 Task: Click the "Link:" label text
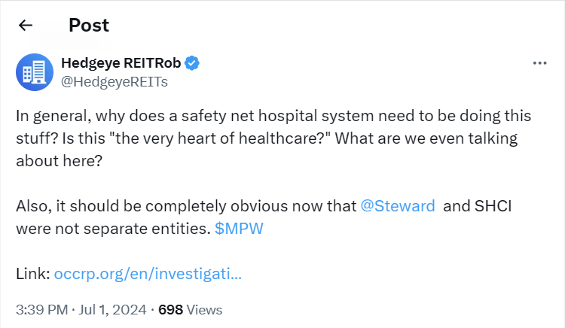[x=32, y=273]
